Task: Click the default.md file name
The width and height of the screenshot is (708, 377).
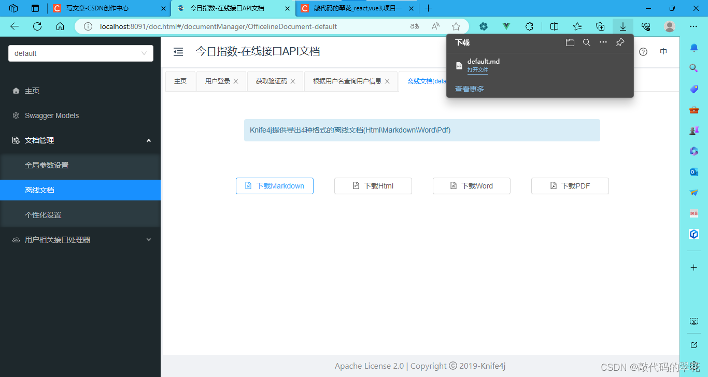Action: click(x=484, y=61)
